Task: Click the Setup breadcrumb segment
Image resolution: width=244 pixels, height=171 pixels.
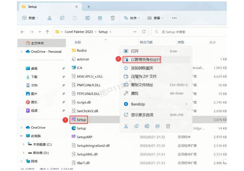Action: 103,32
